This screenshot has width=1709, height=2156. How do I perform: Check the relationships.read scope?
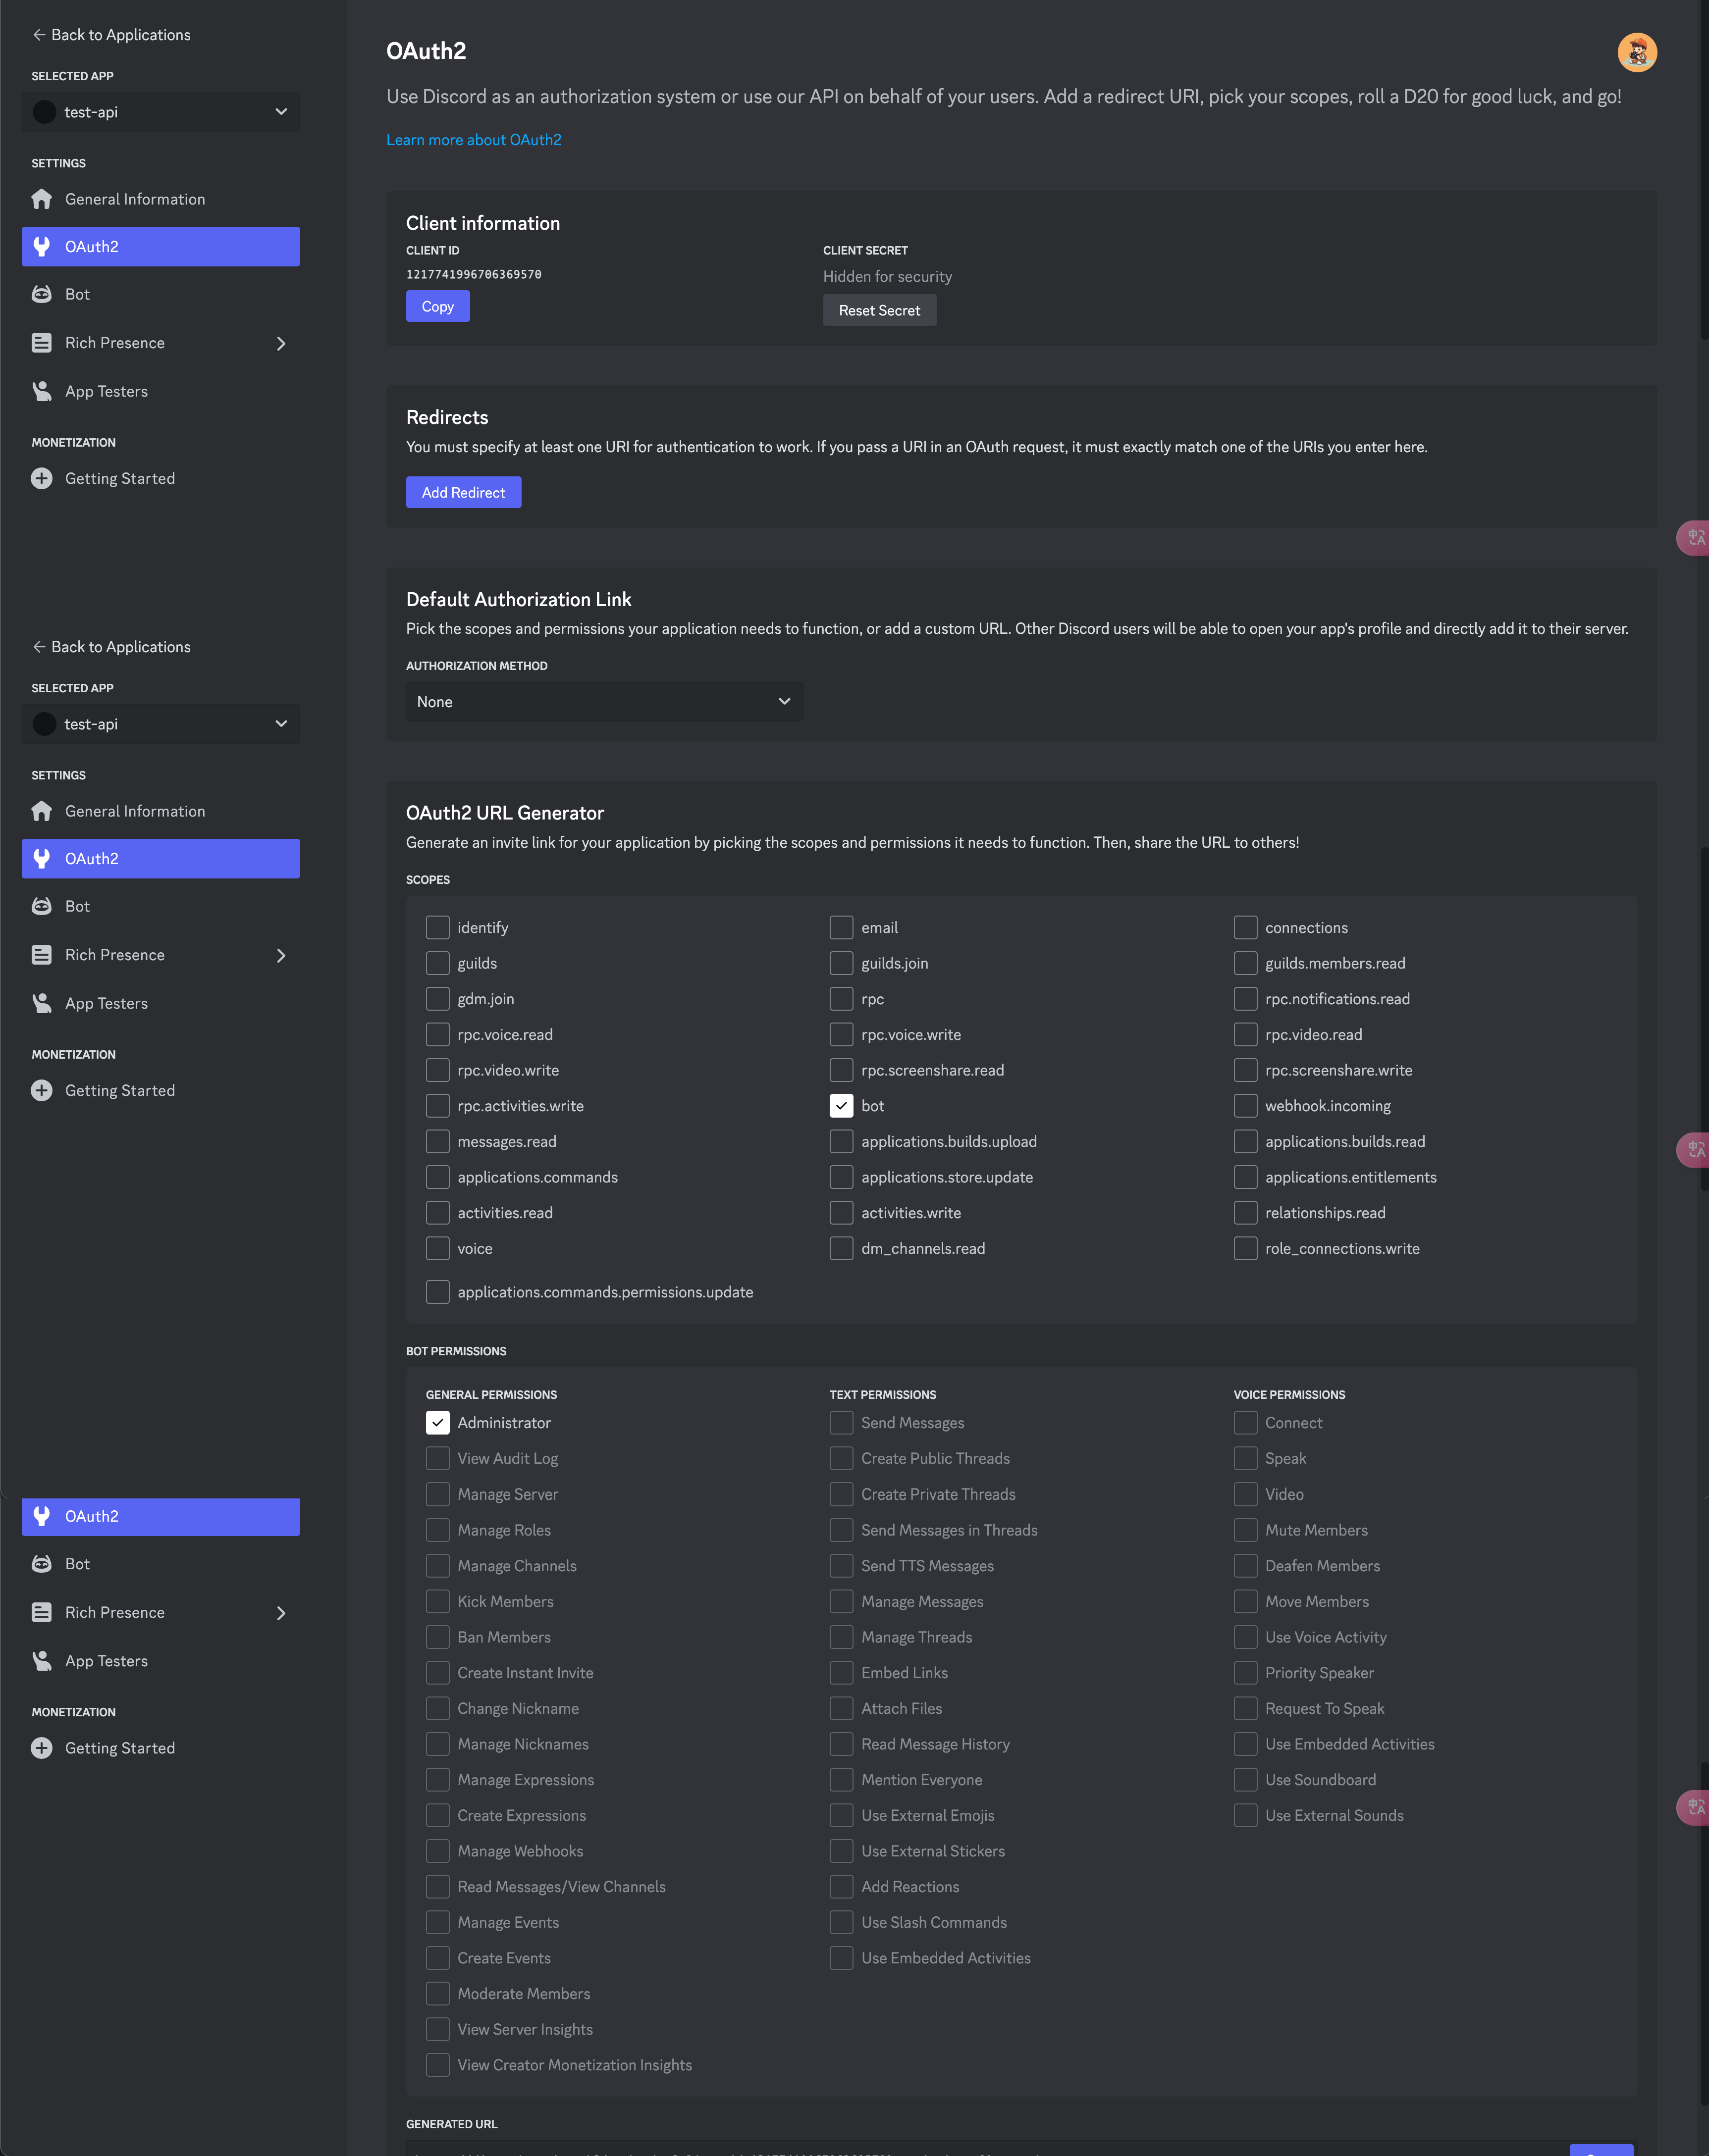point(1246,1213)
